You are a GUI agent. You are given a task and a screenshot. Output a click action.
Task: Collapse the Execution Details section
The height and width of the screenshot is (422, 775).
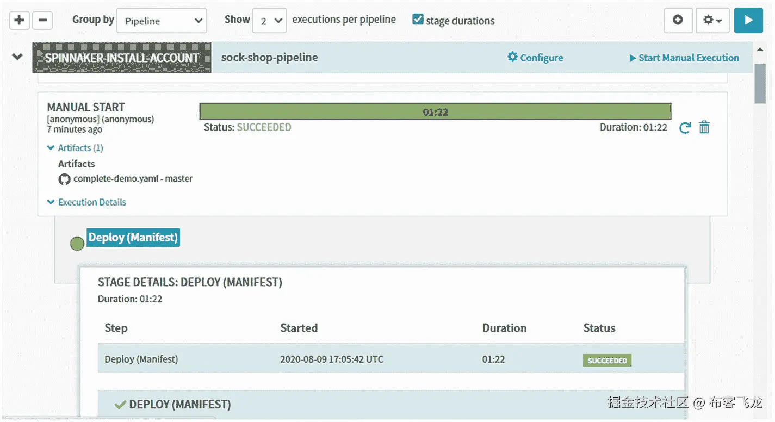[86, 202]
